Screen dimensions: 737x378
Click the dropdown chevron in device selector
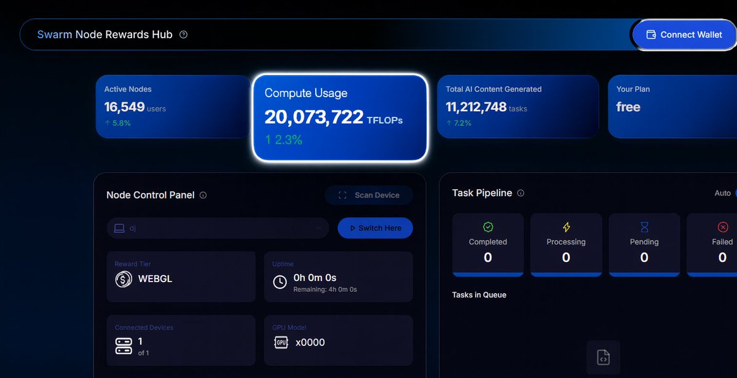[x=318, y=228]
